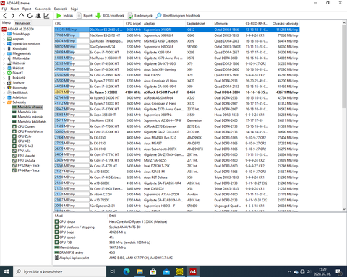Go back using the left arrow toolbar icon
This screenshot has height=277, width=347.
[5, 16]
